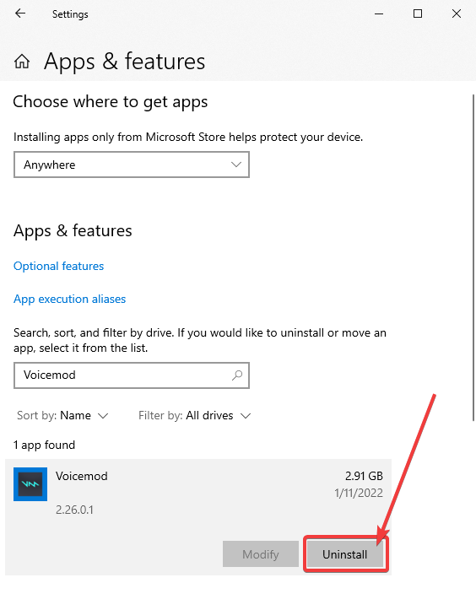This screenshot has height=610, width=476.
Task: Open Settings home via the house icon
Action: (22, 62)
